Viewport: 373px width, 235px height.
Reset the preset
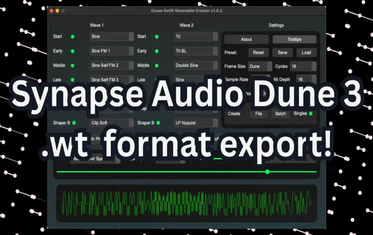point(258,53)
